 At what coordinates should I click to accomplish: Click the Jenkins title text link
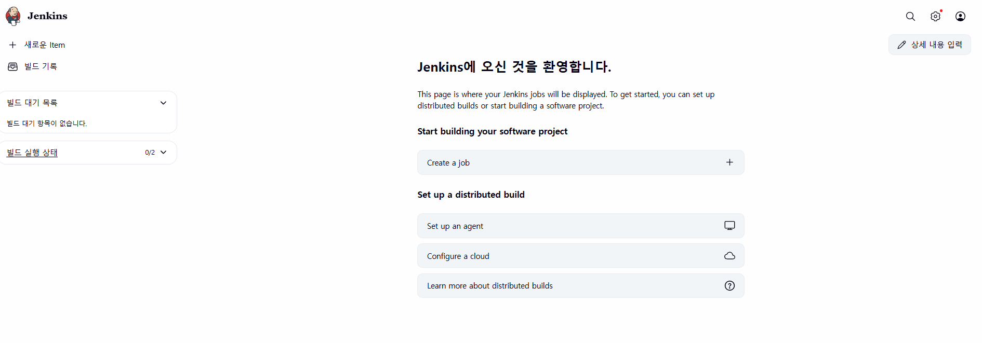[x=47, y=16]
